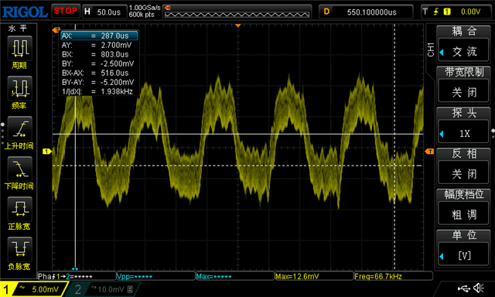The height and width of the screenshot is (297, 495).
Task: Open the 单位 unit [V] selector
Action: (x=463, y=255)
